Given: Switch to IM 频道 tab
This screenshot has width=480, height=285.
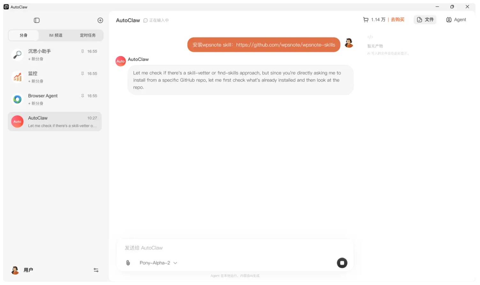Looking at the screenshot, I should click(56, 35).
